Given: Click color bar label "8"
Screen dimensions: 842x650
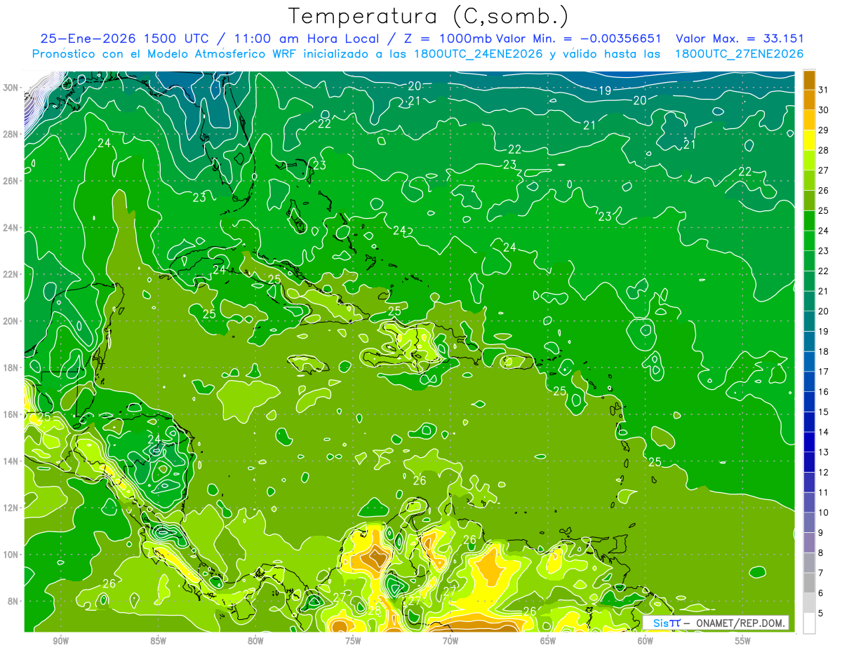Looking at the screenshot, I should (x=821, y=553).
